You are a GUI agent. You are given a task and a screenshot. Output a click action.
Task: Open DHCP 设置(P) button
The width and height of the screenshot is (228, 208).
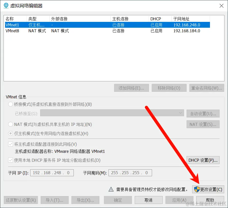pos(203,160)
